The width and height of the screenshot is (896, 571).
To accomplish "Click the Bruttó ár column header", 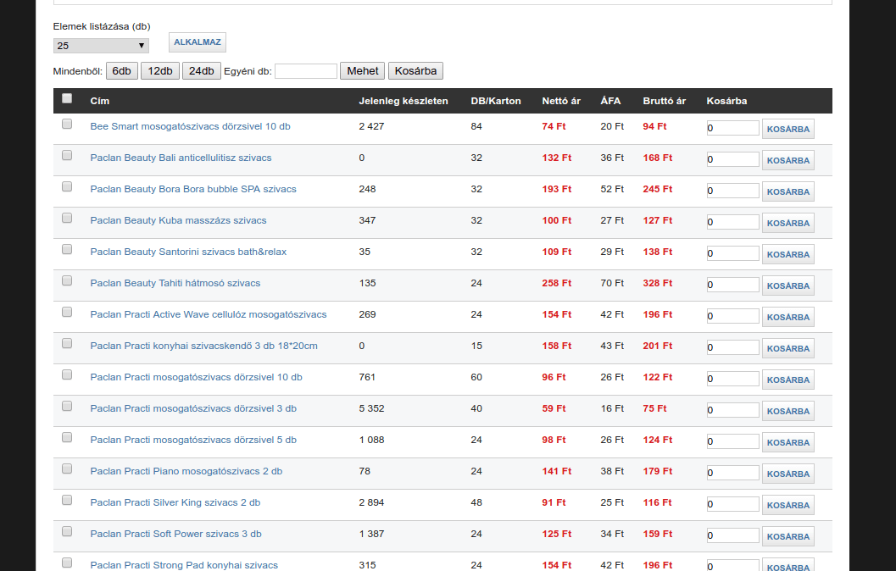I will click(664, 101).
